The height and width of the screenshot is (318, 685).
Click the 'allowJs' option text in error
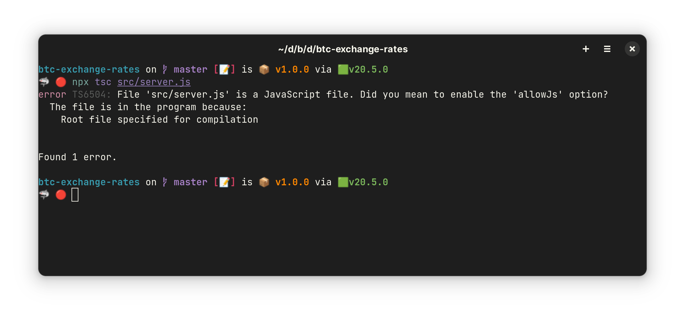click(538, 95)
